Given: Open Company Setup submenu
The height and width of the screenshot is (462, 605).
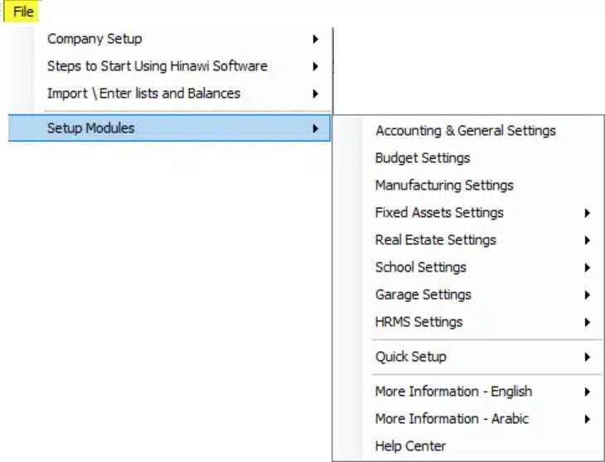Looking at the screenshot, I should [169, 39].
